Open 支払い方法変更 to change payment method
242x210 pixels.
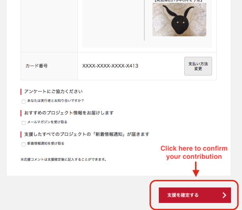pyautogui.click(x=198, y=66)
